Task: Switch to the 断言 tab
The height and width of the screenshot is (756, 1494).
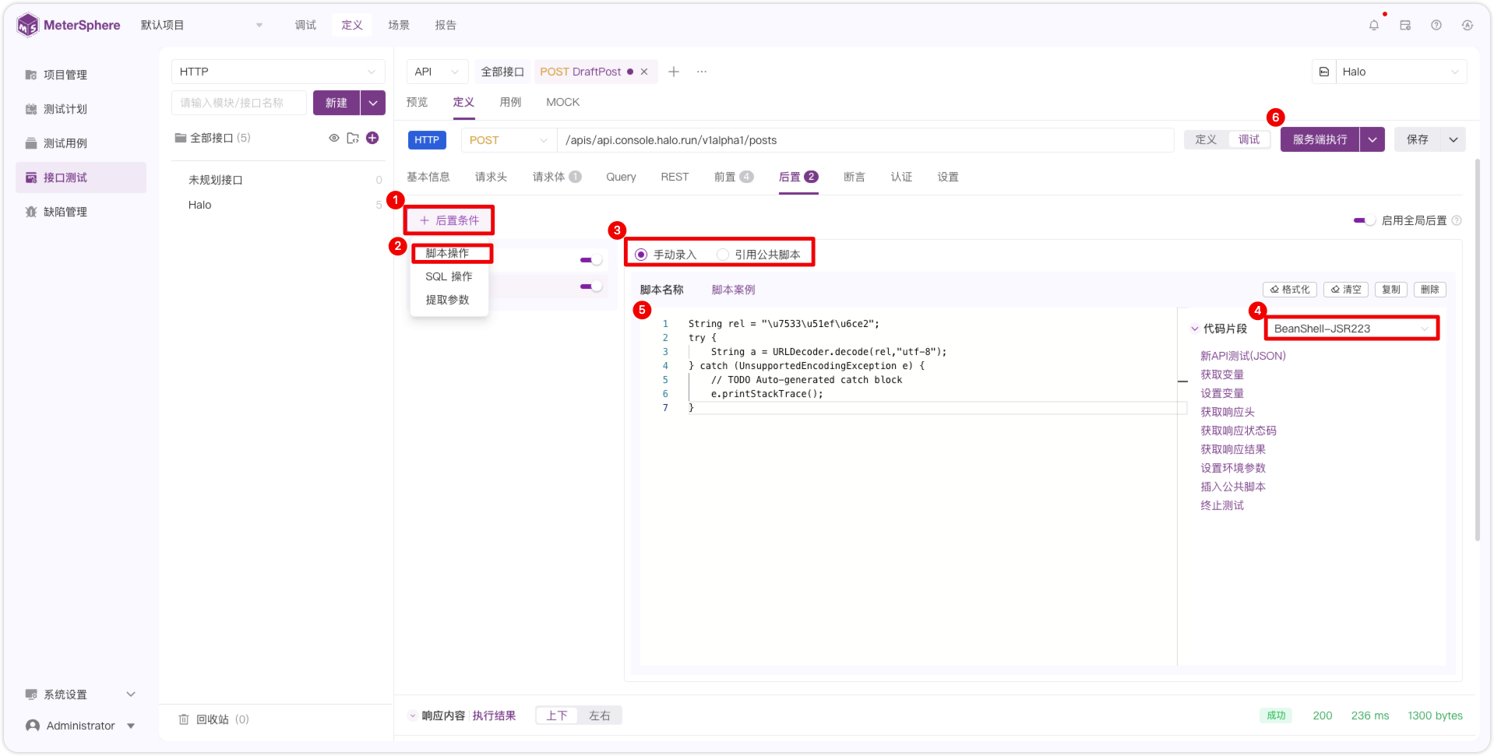Action: coord(854,177)
